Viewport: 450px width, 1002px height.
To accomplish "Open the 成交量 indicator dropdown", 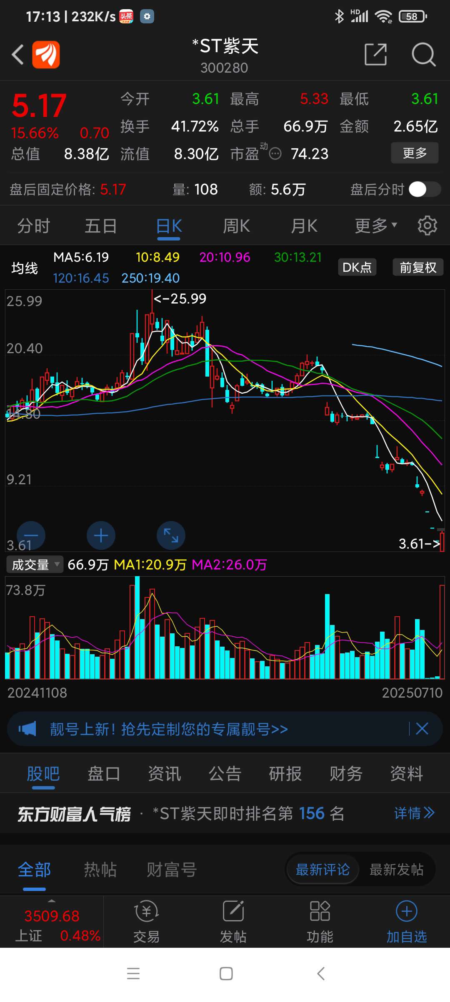I will pyautogui.click(x=35, y=564).
